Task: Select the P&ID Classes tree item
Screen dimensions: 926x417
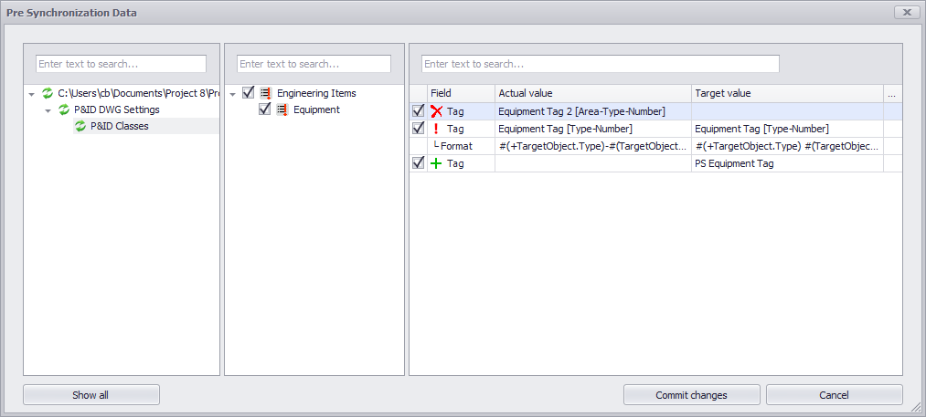Action: pos(120,126)
